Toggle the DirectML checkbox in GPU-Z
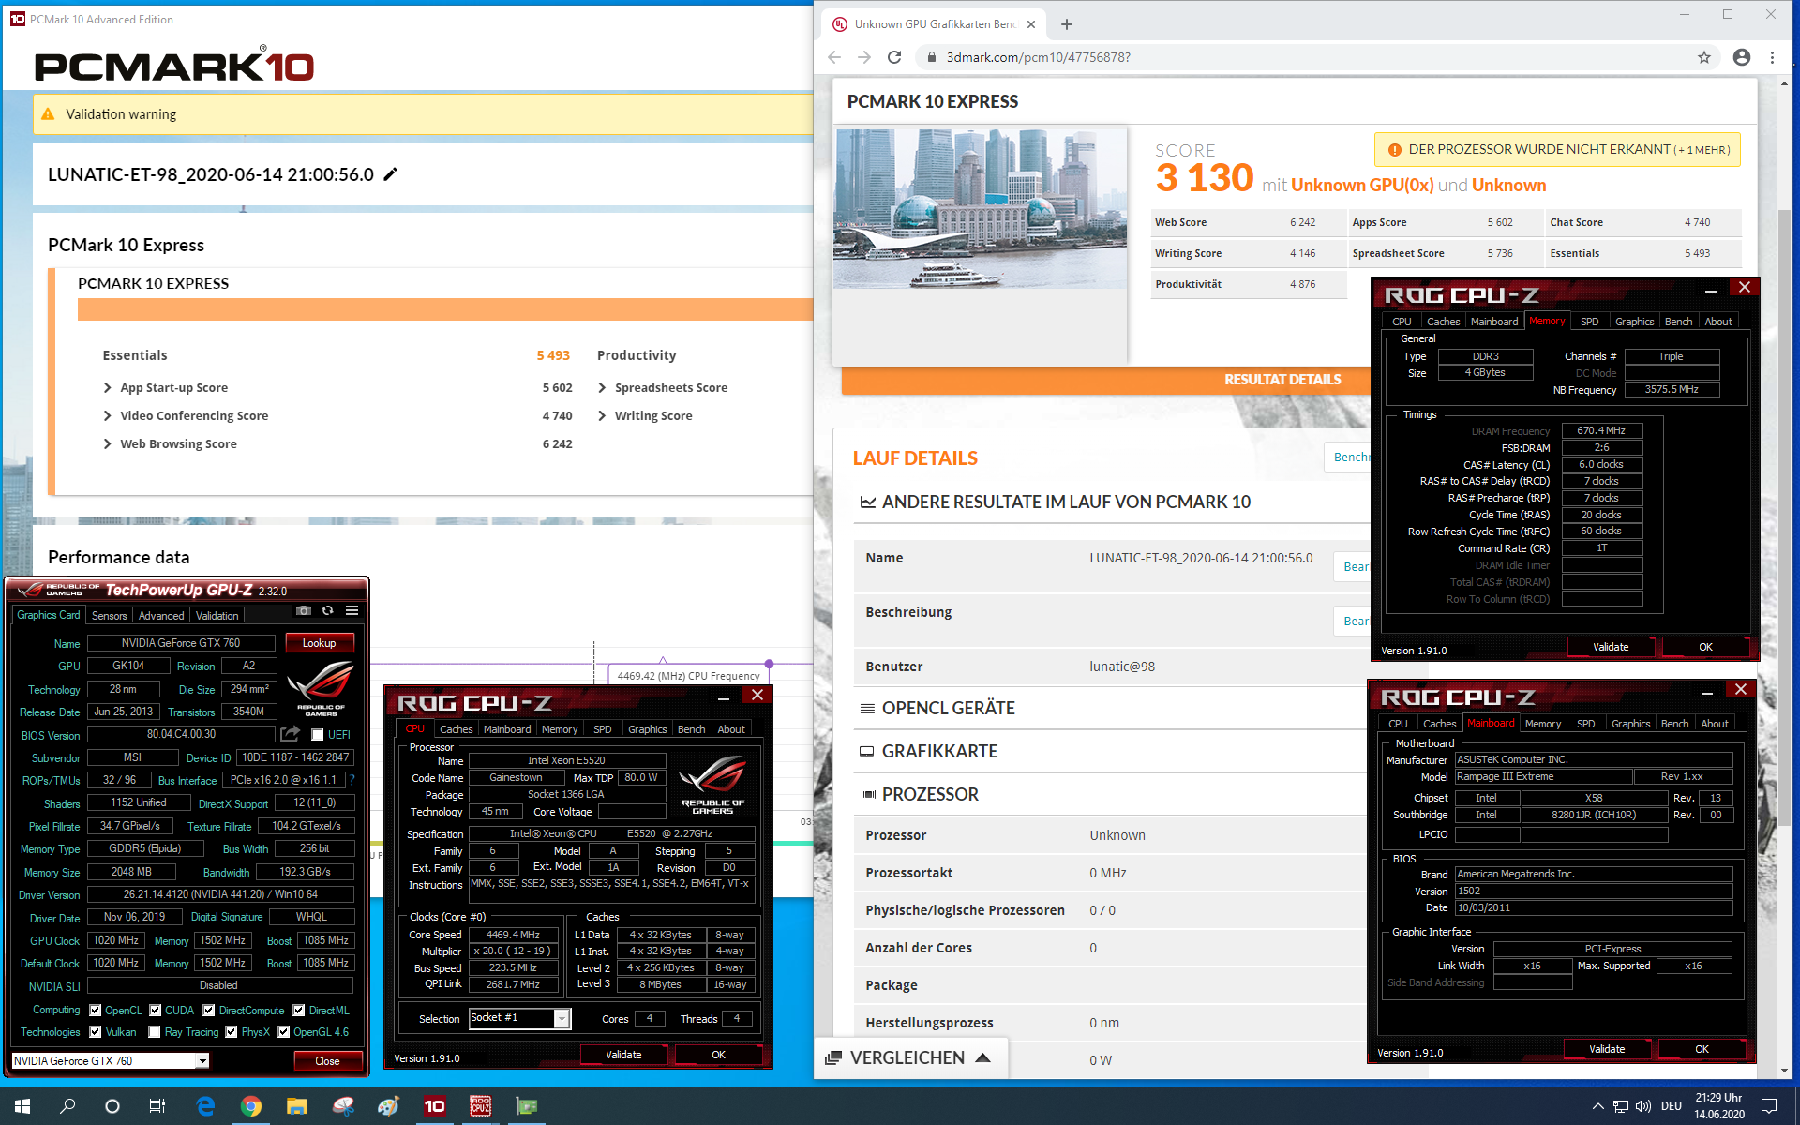 point(299,1010)
